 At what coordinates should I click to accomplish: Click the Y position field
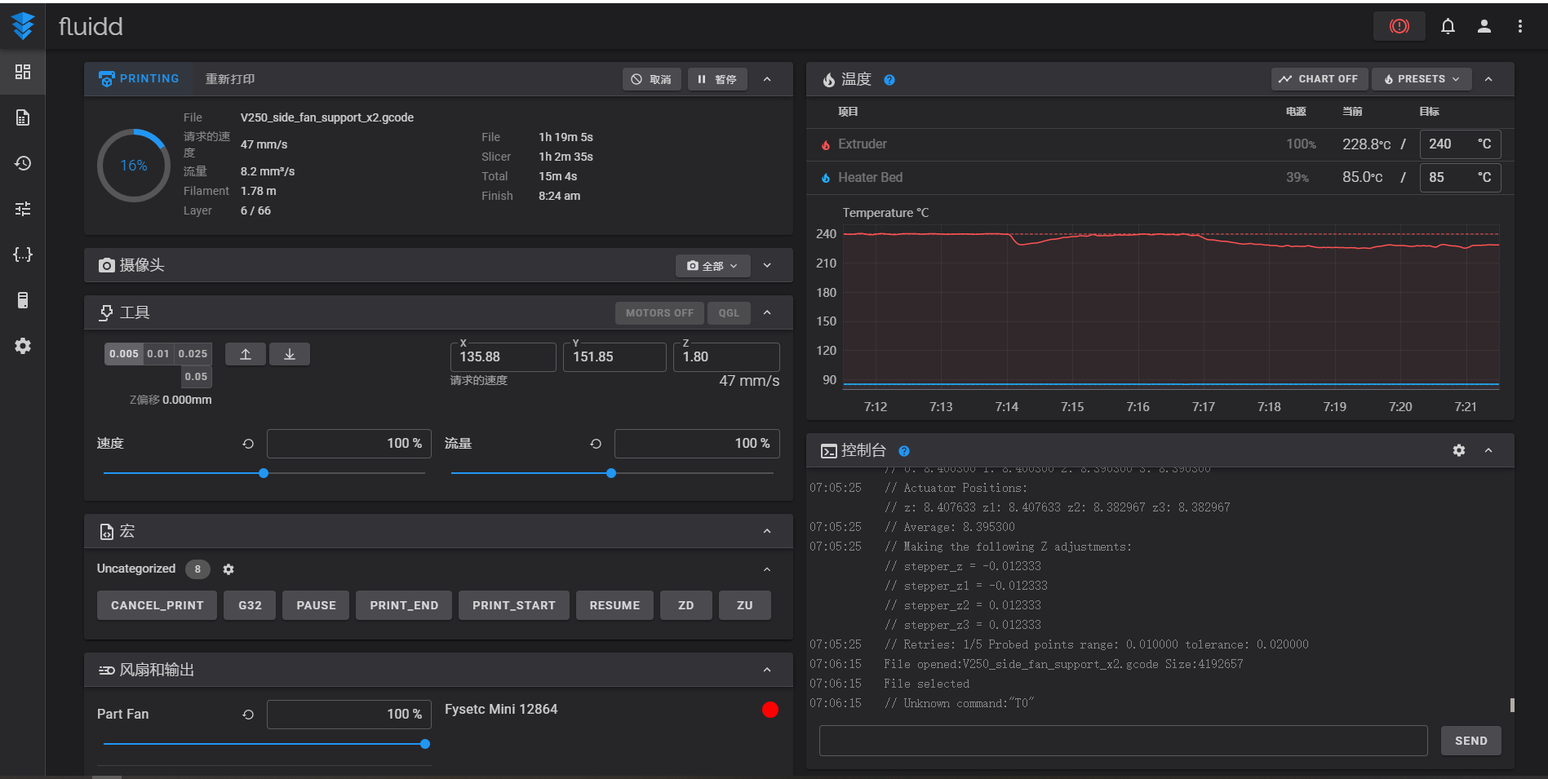coord(614,357)
